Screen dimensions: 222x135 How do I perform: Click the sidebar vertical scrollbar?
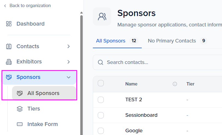coord(81,68)
